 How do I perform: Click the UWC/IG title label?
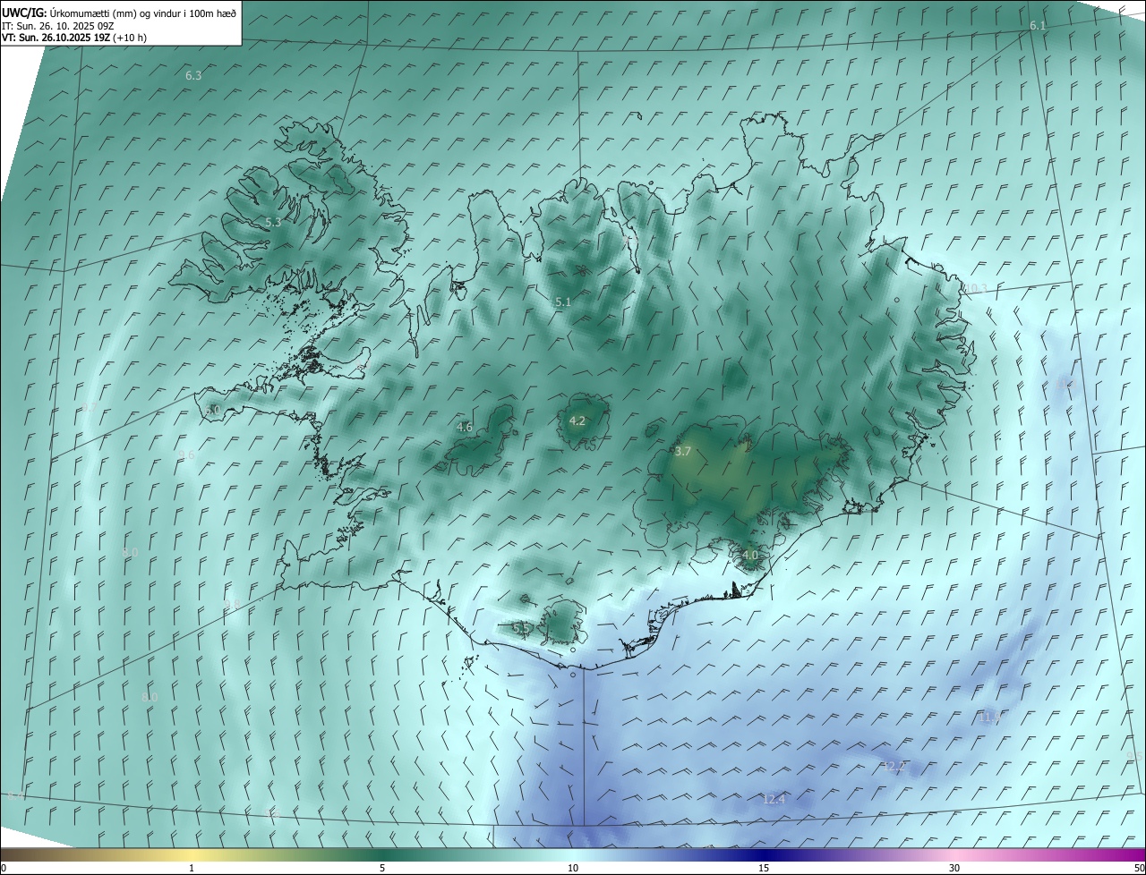[23, 12]
